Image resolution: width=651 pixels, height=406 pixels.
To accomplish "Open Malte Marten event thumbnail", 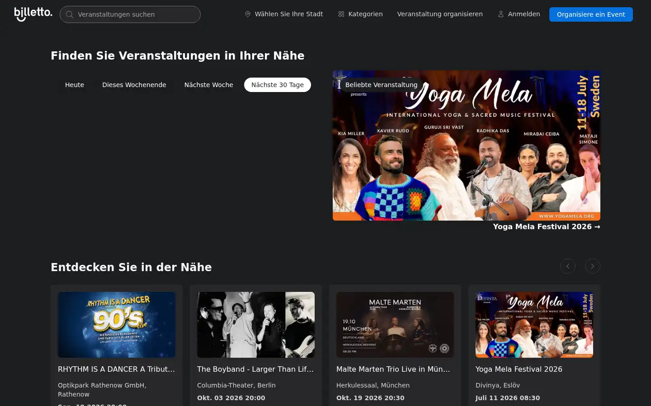I will pyautogui.click(x=395, y=325).
